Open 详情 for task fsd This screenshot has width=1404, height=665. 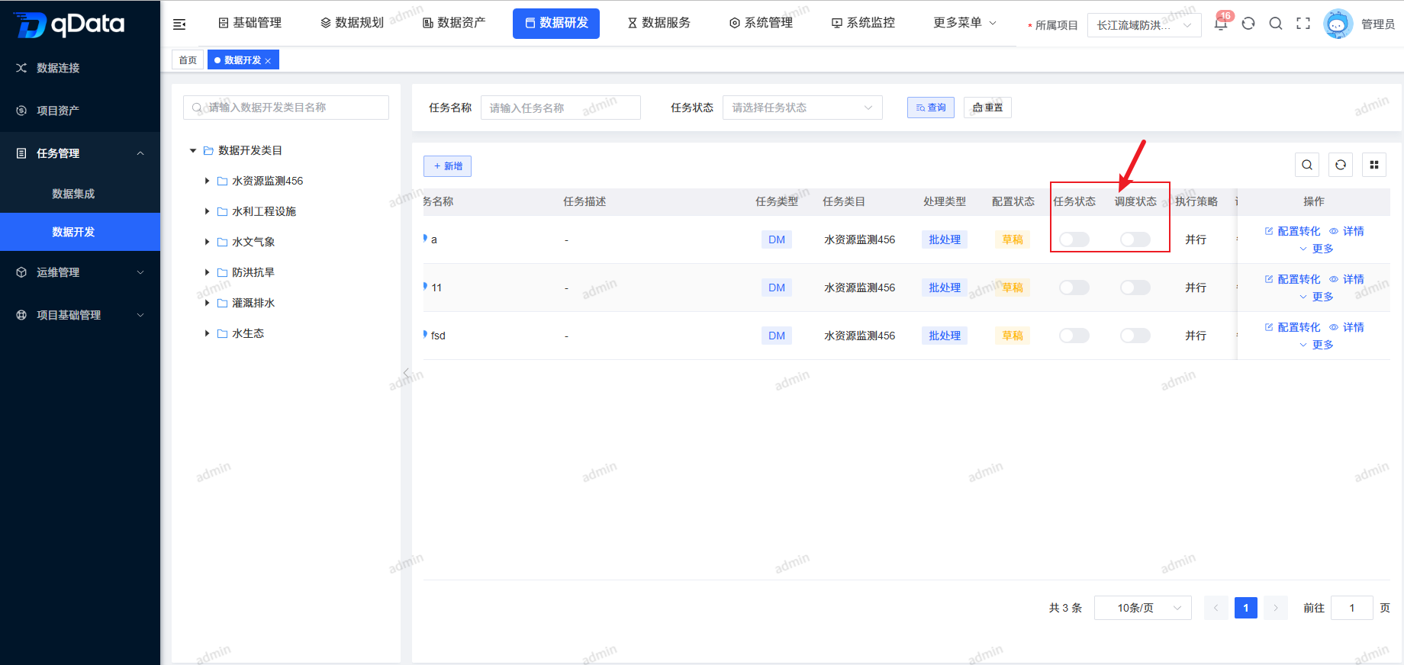tap(1347, 327)
